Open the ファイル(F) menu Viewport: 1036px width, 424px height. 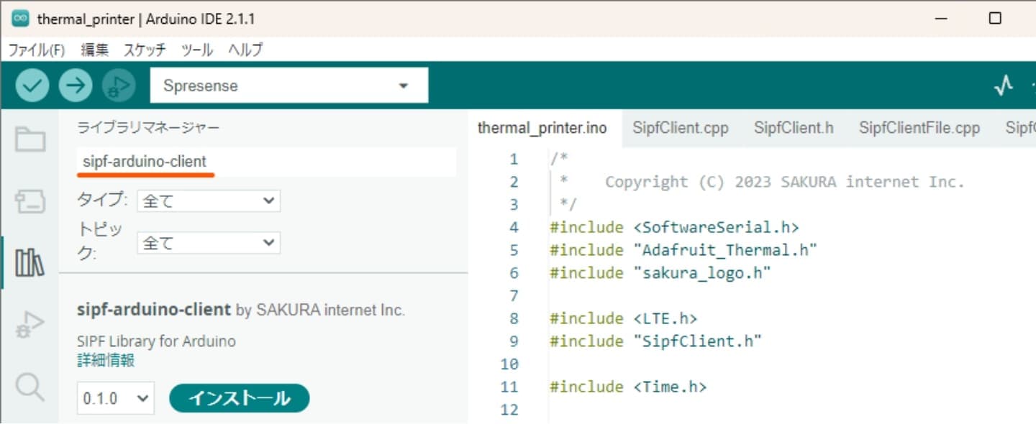point(36,50)
